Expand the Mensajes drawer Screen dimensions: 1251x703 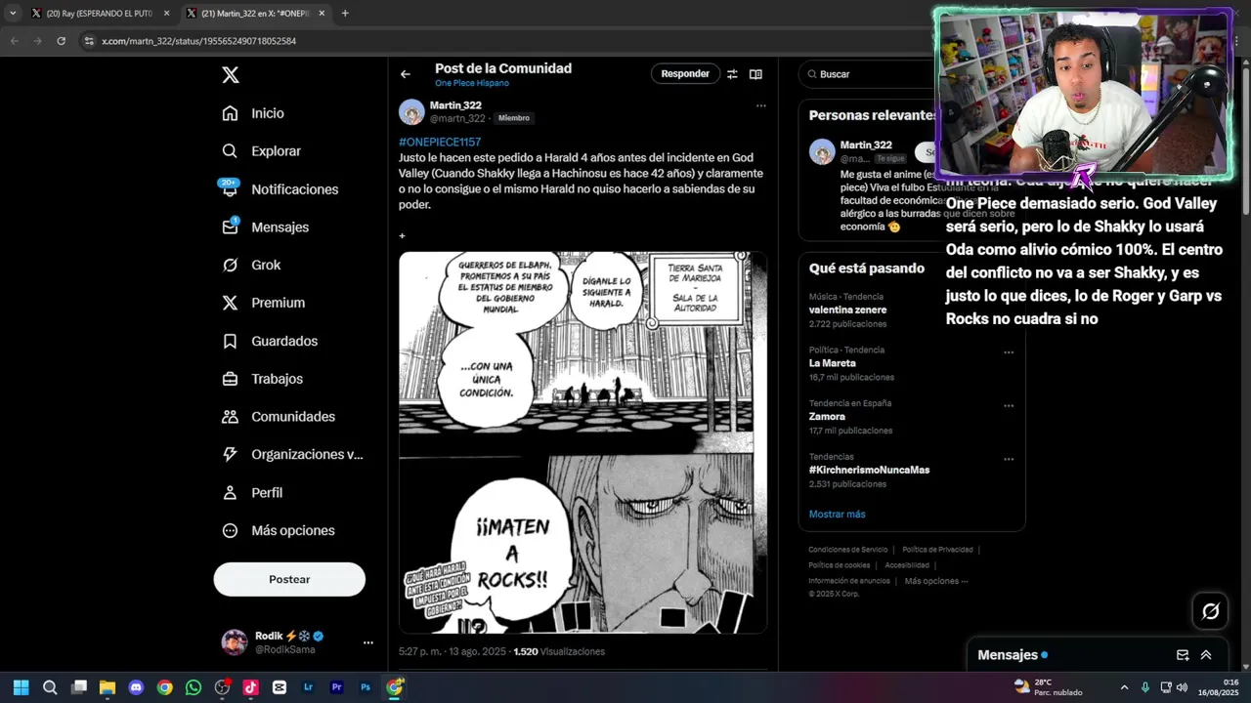click(1206, 655)
